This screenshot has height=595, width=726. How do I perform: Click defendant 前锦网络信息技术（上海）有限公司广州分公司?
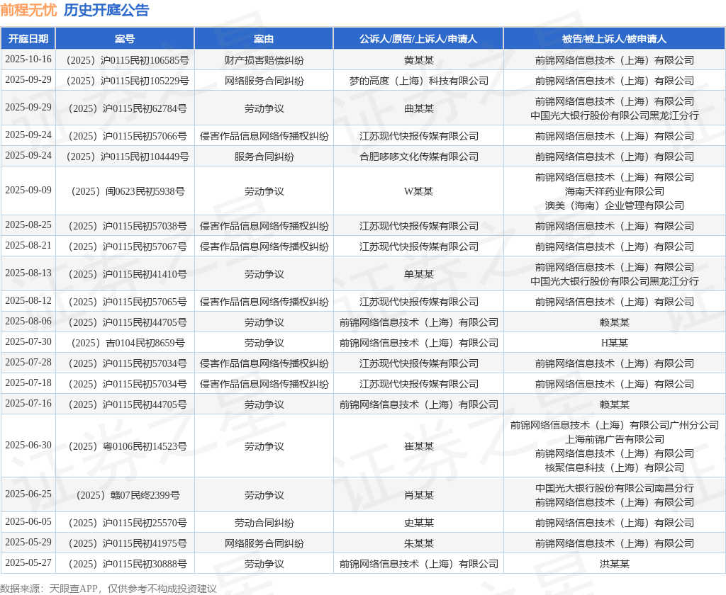[x=615, y=425]
